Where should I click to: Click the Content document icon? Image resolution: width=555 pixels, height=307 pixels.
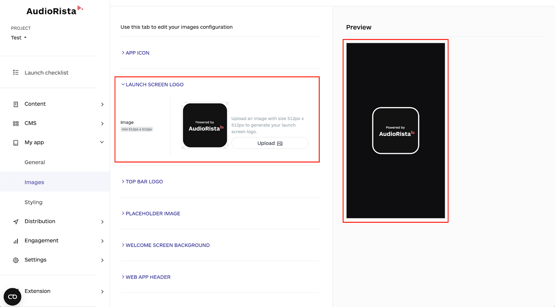pyautogui.click(x=16, y=104)
